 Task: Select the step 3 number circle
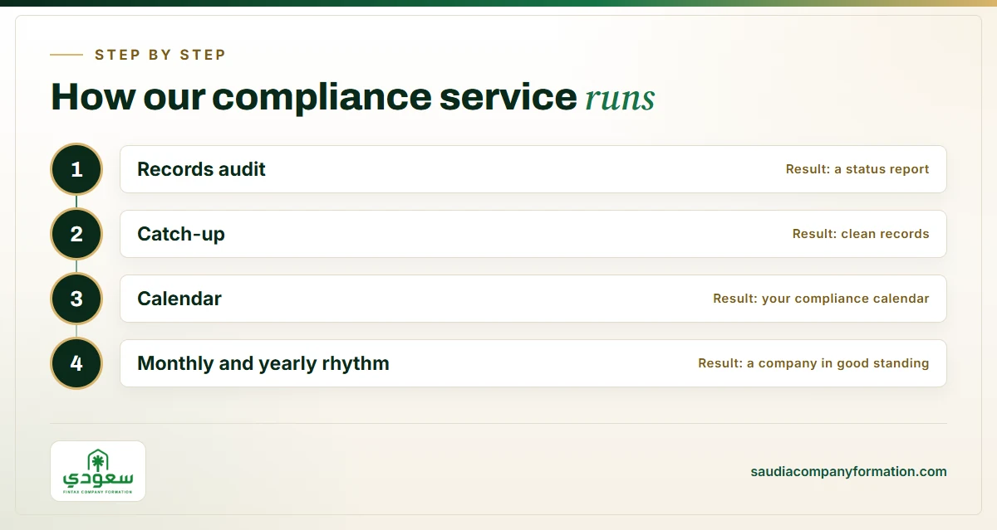(76, 299)
